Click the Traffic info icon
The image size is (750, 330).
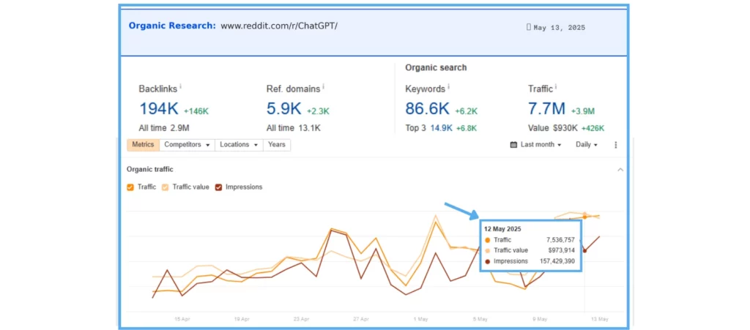pos(555,87)
